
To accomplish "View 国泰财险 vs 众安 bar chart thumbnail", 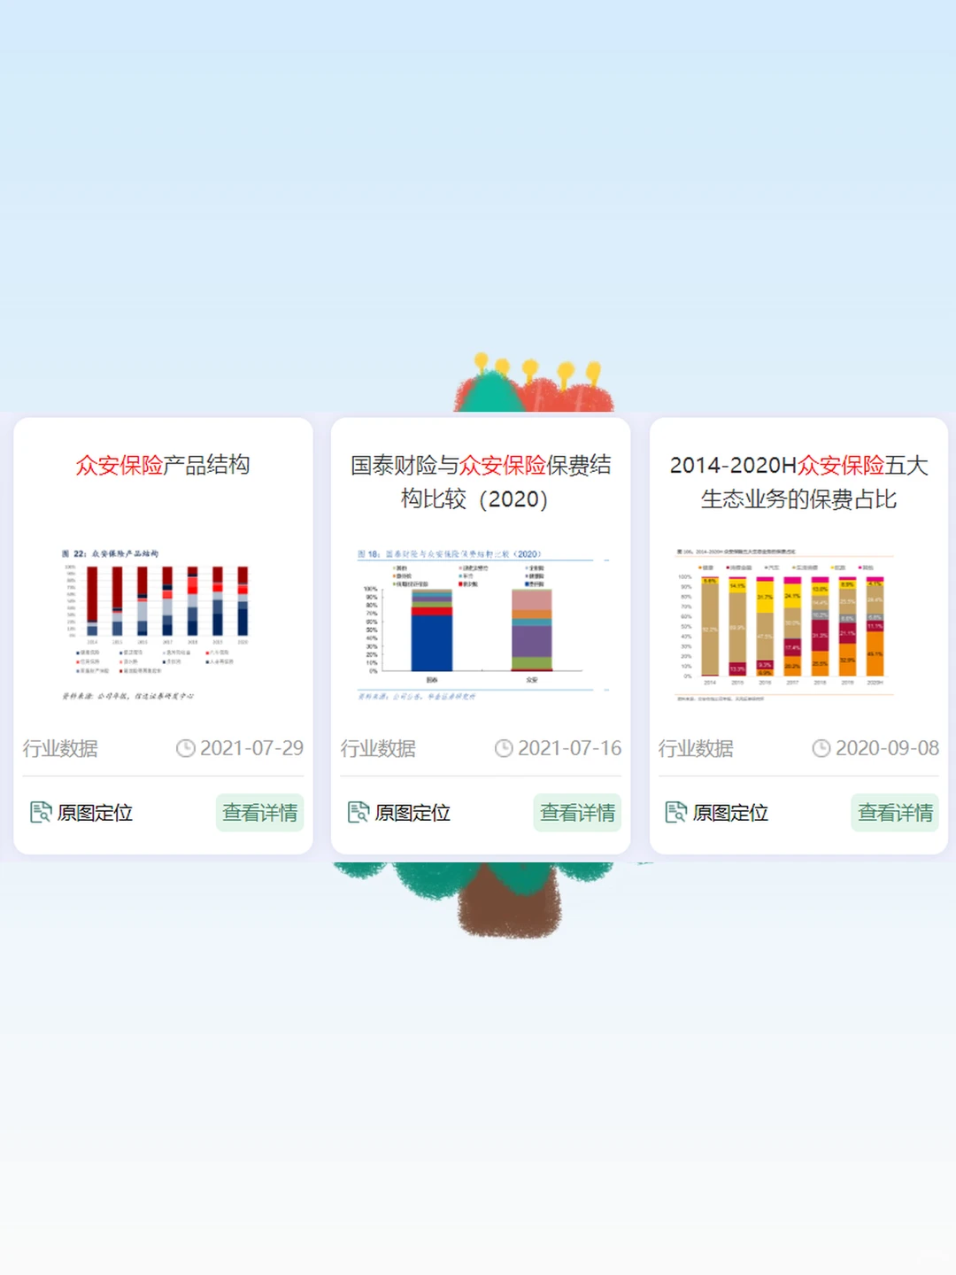I will pyautogui.click(x=482, y=625).
